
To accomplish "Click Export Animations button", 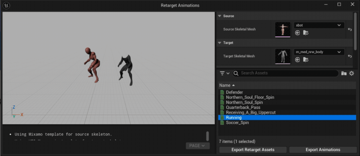I will [x=323, y=150].
